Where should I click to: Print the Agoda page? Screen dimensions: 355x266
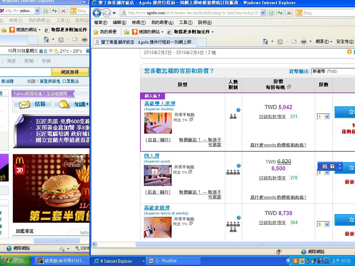click(x=304, y=42)
